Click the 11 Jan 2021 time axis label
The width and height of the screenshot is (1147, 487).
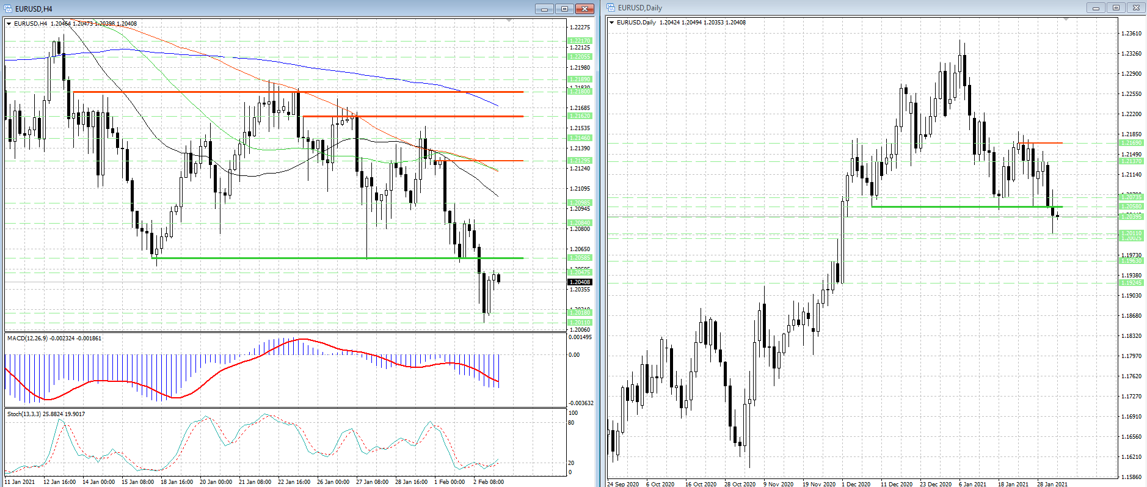click(20, 482)
